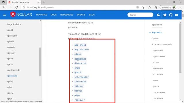Jump to ng generate heading in contents

coord(157,25)
